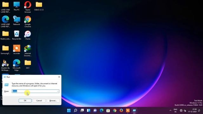This screenshot has width=203, height=114.
Task: Cancel the Run dialog
Action: coord(39,101)
